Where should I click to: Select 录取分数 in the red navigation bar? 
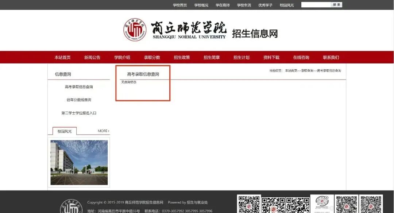click(x=152, y=57)
